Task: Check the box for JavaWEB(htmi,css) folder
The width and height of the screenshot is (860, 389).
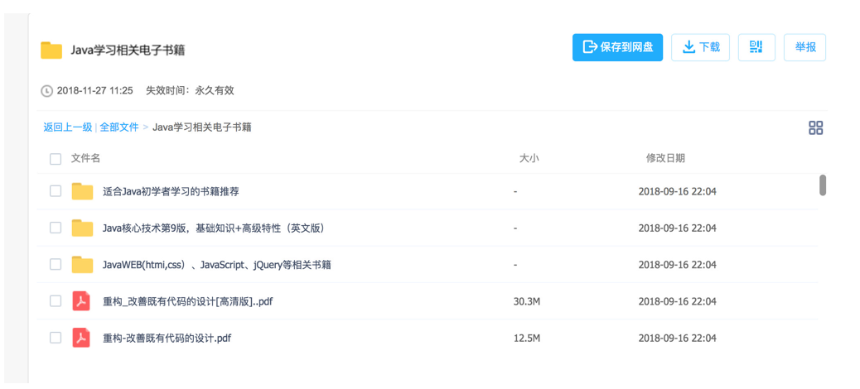Action: pyautogui.click(x=56, y=265)
